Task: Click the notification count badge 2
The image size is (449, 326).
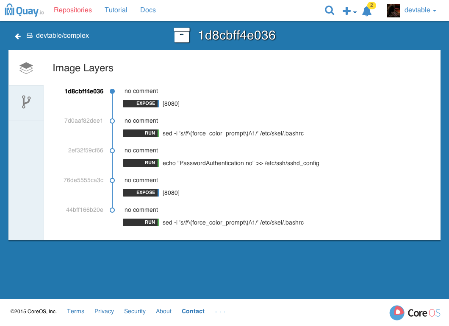Action: click(371, 5)
